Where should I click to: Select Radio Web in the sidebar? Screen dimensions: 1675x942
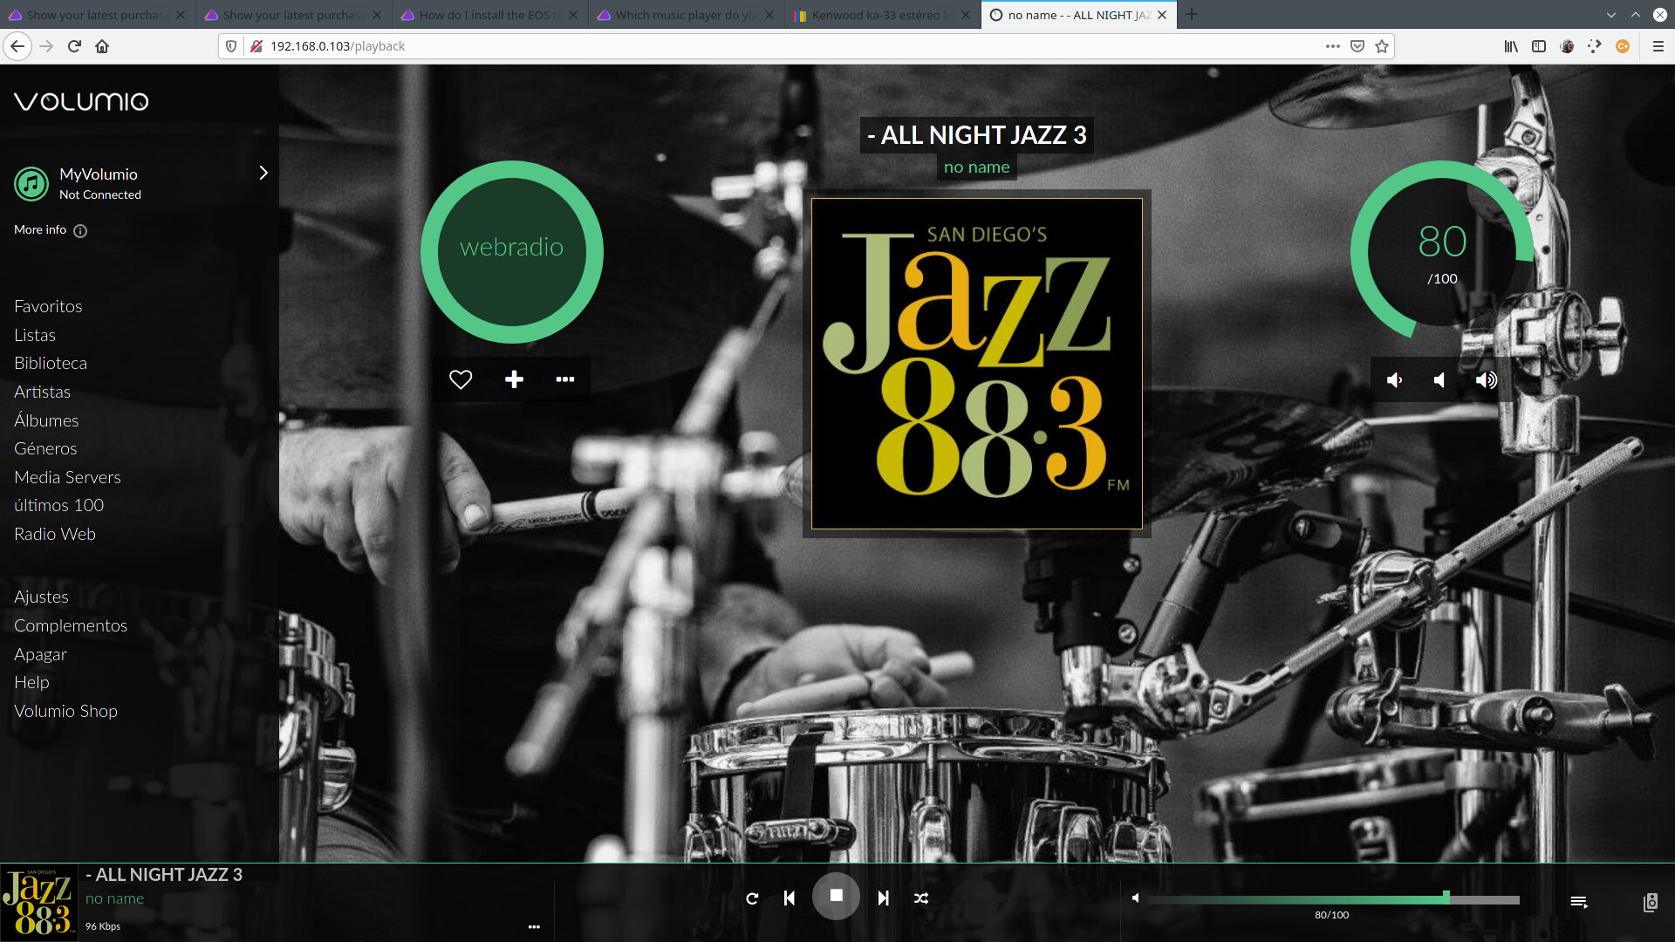tap(54, 533)
